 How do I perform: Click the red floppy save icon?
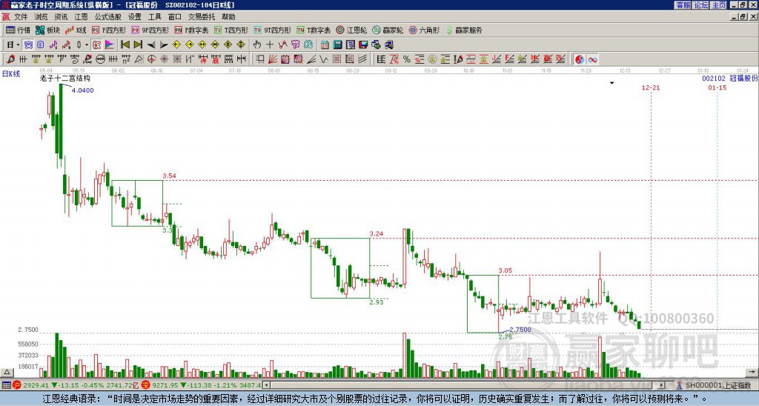(x=363, y=45)
